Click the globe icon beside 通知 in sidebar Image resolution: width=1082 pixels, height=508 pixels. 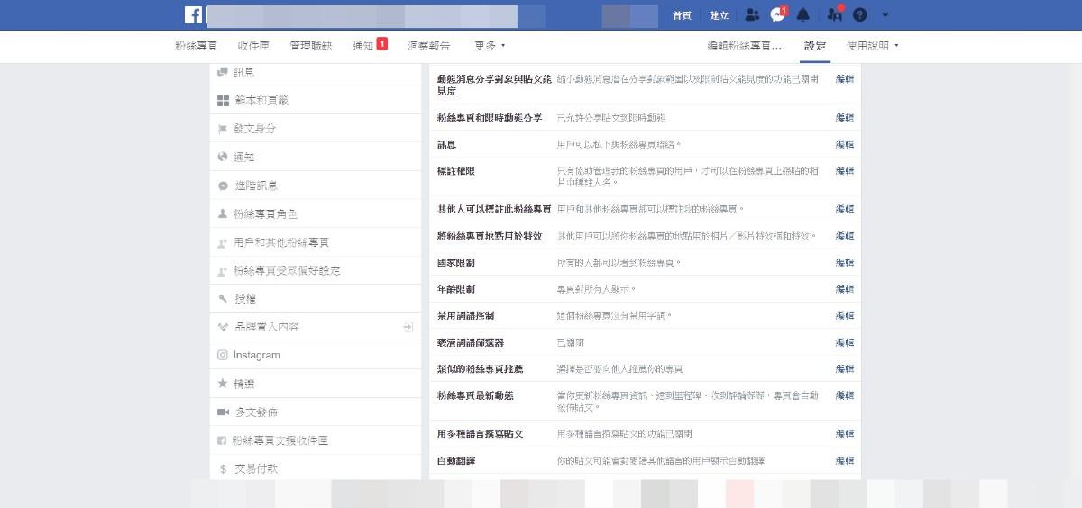[x=223, y=157]
